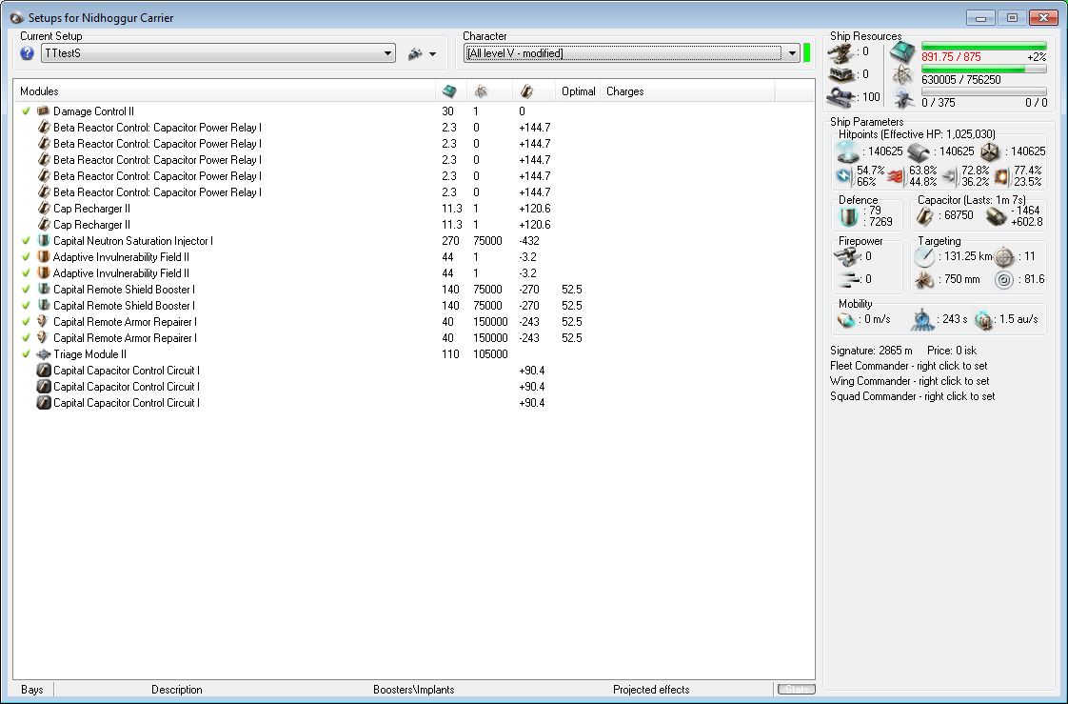Click the Modules column header
Screen dimensions: 1068x704
[224, 91]
